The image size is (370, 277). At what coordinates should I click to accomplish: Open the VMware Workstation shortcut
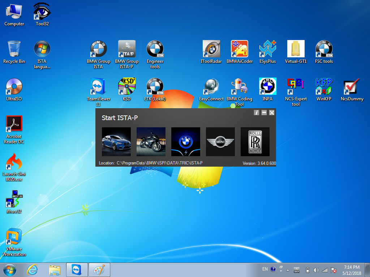click(x=14, y=242)
